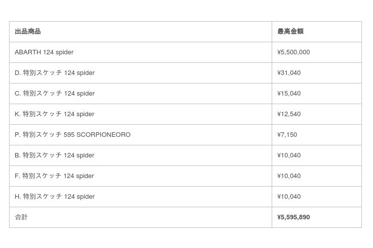The width and height of the screenshot is (373, 248).
Task: Click the 出品商品 column header
Action: 28,32
